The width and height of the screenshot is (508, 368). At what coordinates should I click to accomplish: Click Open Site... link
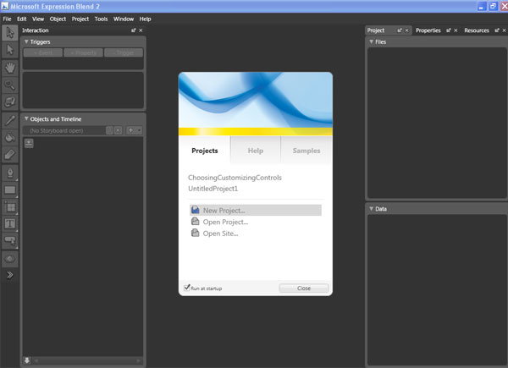click(220, 233)
